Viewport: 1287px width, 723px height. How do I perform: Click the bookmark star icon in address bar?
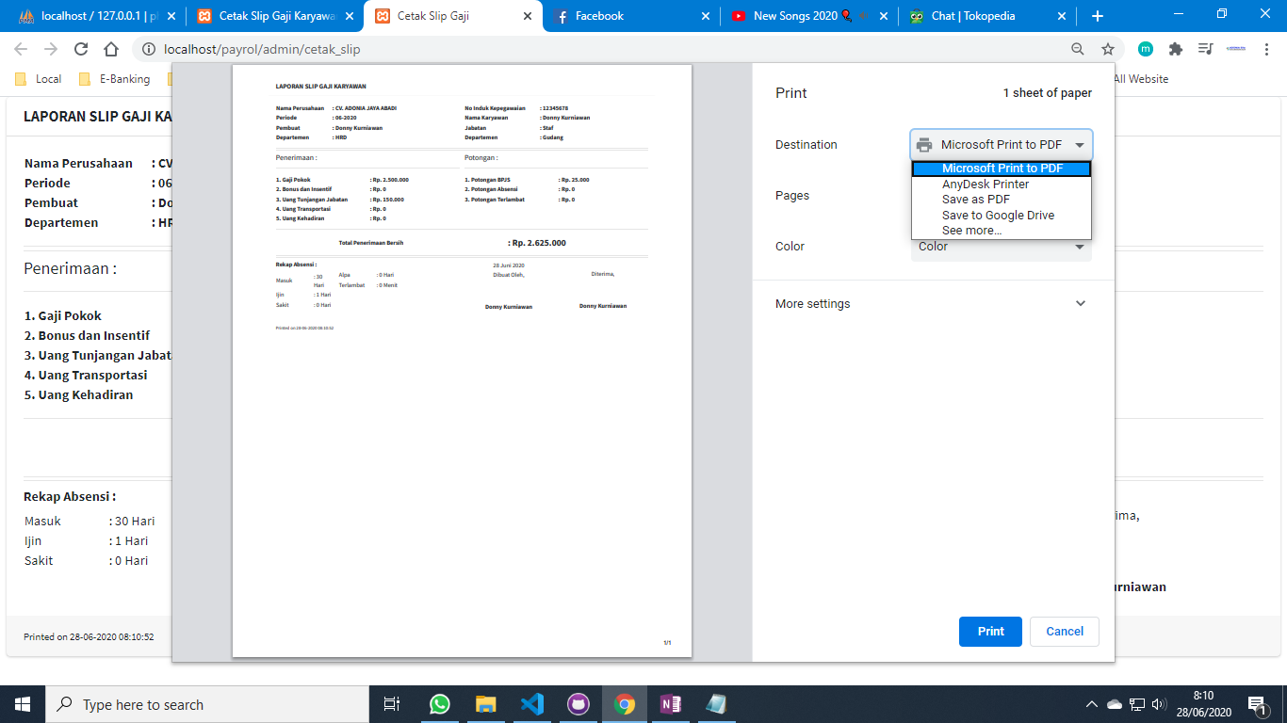click(1108, 49)
